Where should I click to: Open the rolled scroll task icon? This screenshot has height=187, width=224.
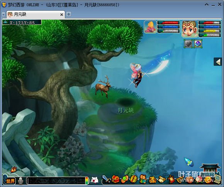[162, 180]
